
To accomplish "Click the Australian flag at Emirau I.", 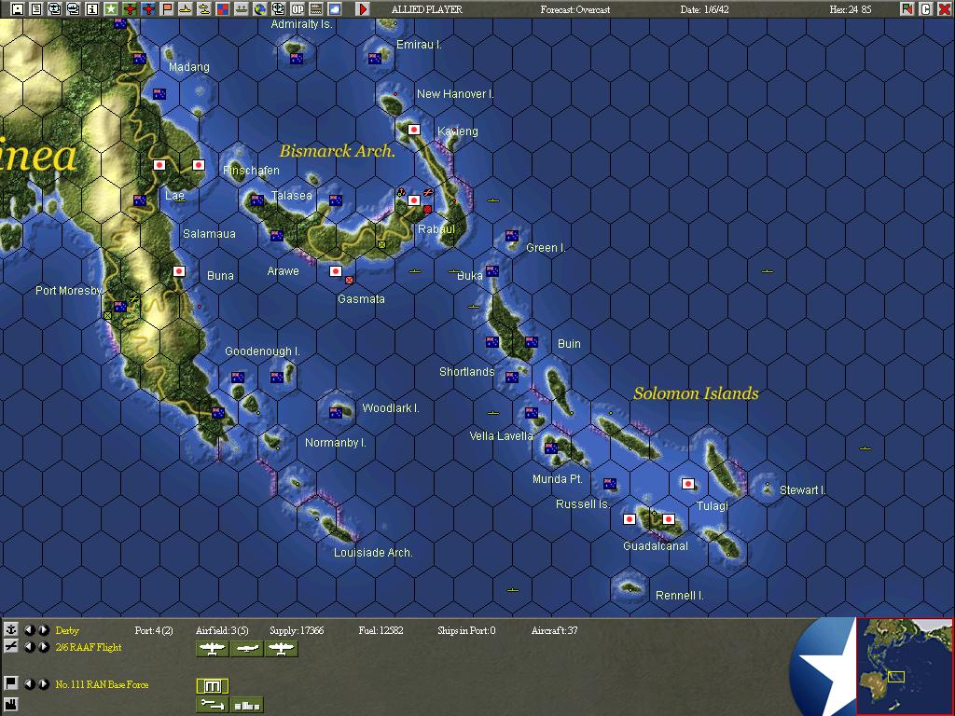I will pyautogui.click(x=375, y=59).
